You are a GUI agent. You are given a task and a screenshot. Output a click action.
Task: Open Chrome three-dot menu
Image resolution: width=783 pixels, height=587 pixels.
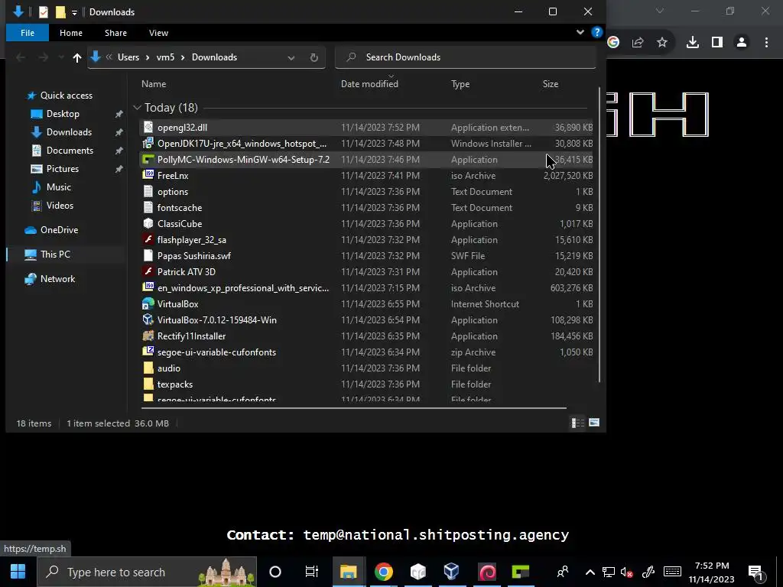(766, 43)
